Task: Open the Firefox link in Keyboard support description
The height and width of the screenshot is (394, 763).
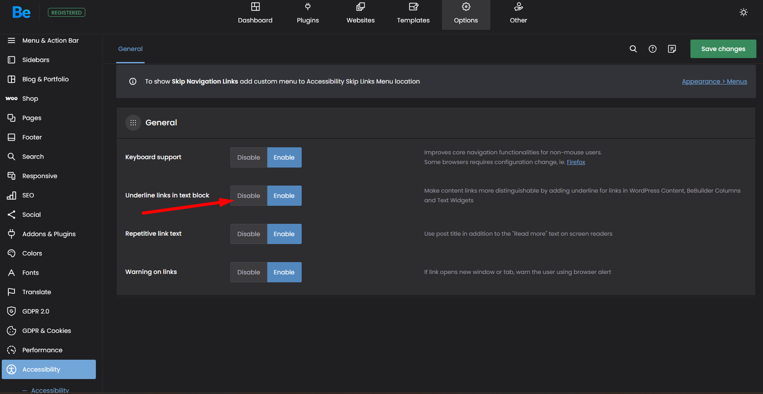Action: 576,162
